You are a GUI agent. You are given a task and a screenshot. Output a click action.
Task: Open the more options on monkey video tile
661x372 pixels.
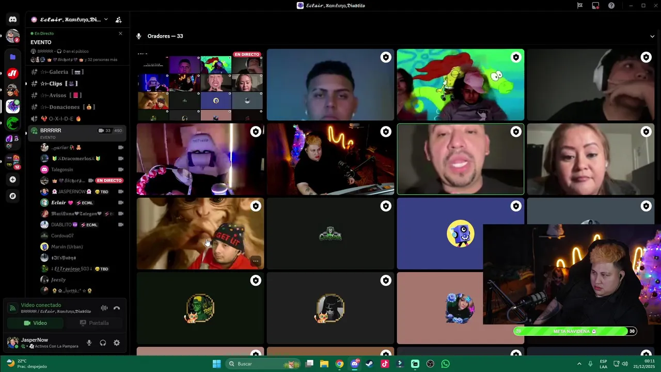[256, 261]
